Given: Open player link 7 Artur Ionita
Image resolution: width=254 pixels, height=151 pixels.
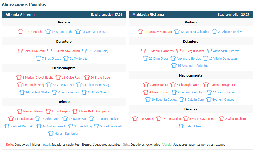Looking at the screenshot, I should click(159, 85).
